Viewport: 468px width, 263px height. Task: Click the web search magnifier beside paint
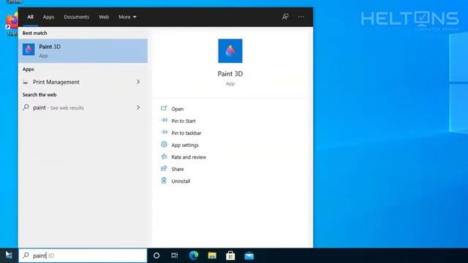[26, 107]
